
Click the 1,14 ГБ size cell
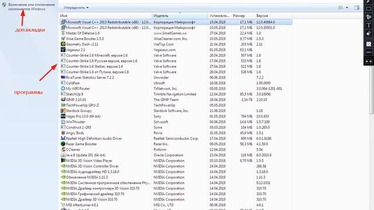[x=247, y=100]
